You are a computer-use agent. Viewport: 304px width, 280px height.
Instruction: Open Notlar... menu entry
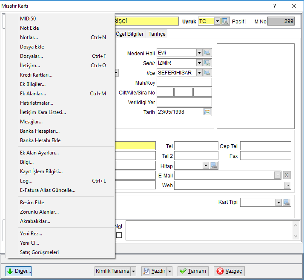point(60,37)
